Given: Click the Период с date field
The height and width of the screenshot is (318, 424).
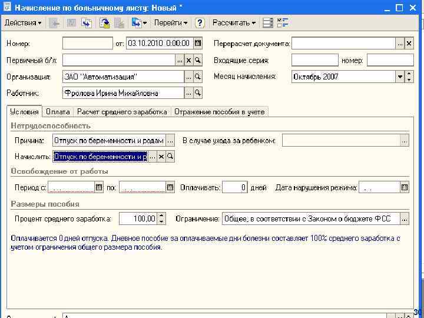Looking at the screenshot, I should 71,187.
